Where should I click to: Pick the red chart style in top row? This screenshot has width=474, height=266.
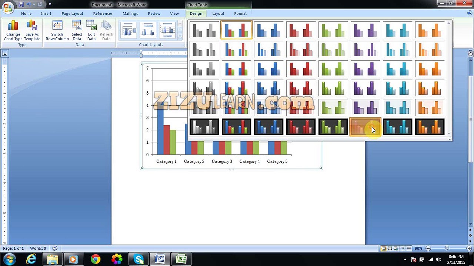tap(301, 30)
